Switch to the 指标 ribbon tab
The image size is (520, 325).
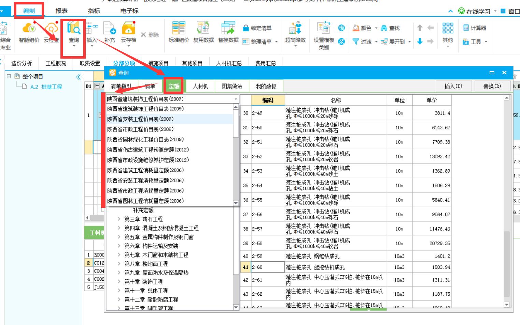click(x=94, y=11)
